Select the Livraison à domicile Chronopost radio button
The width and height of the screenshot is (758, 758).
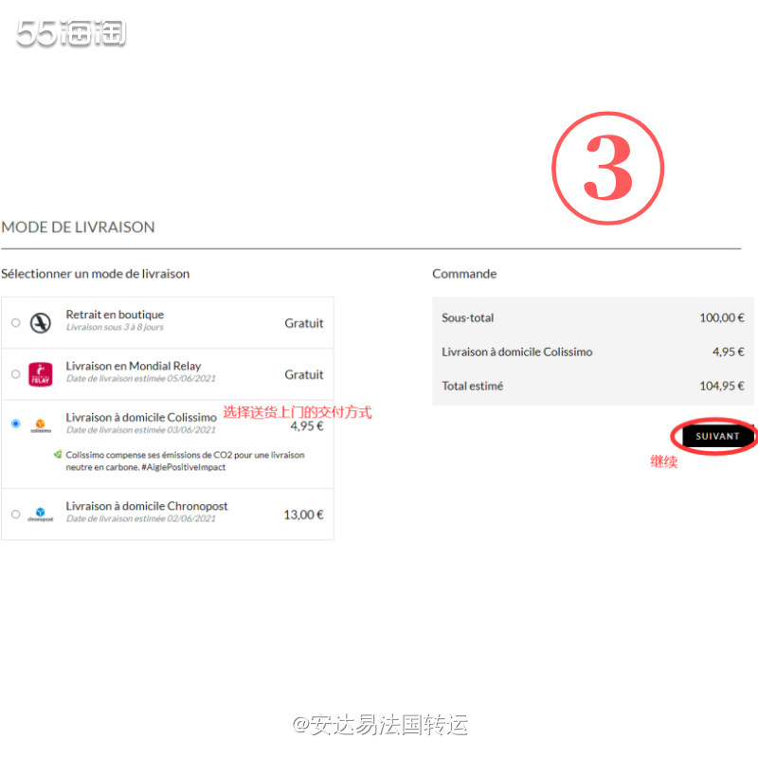[15, 514]
